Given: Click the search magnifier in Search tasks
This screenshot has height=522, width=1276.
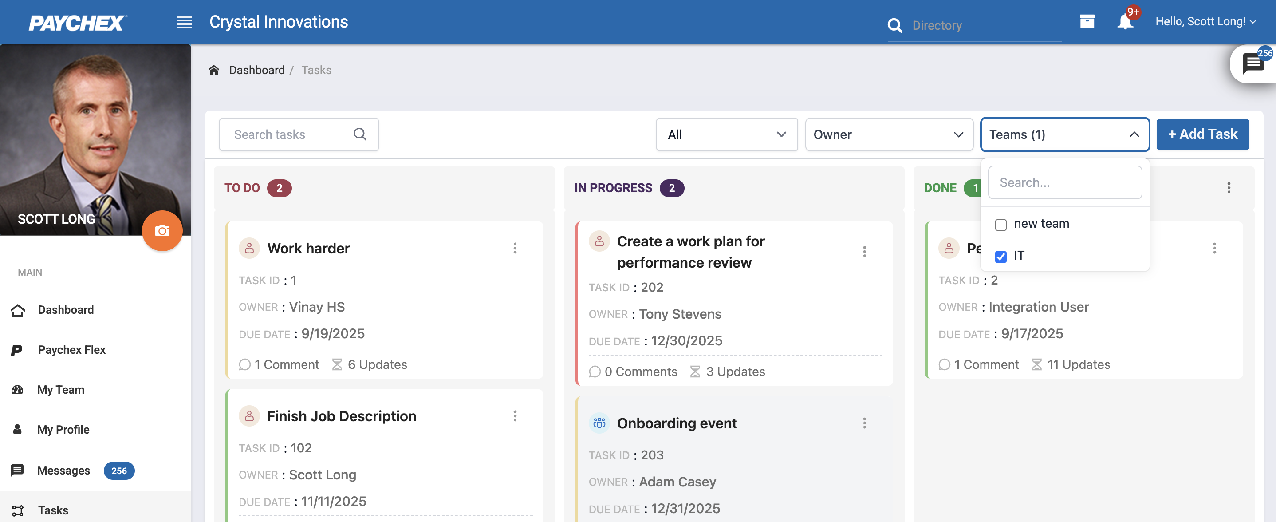Looking at the screenshot, I should click(x=360, y=134).
